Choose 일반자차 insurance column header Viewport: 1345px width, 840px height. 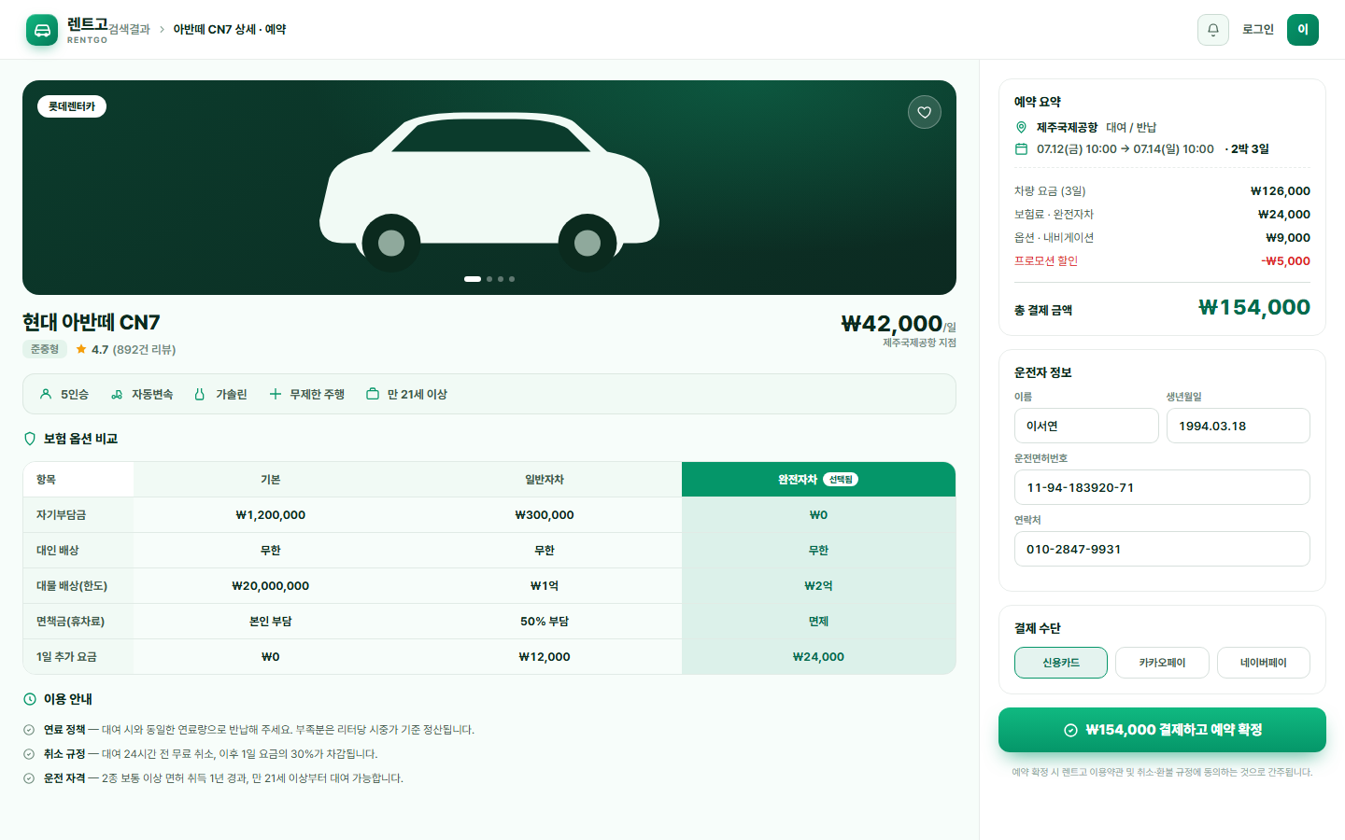(x=545, y=480)
